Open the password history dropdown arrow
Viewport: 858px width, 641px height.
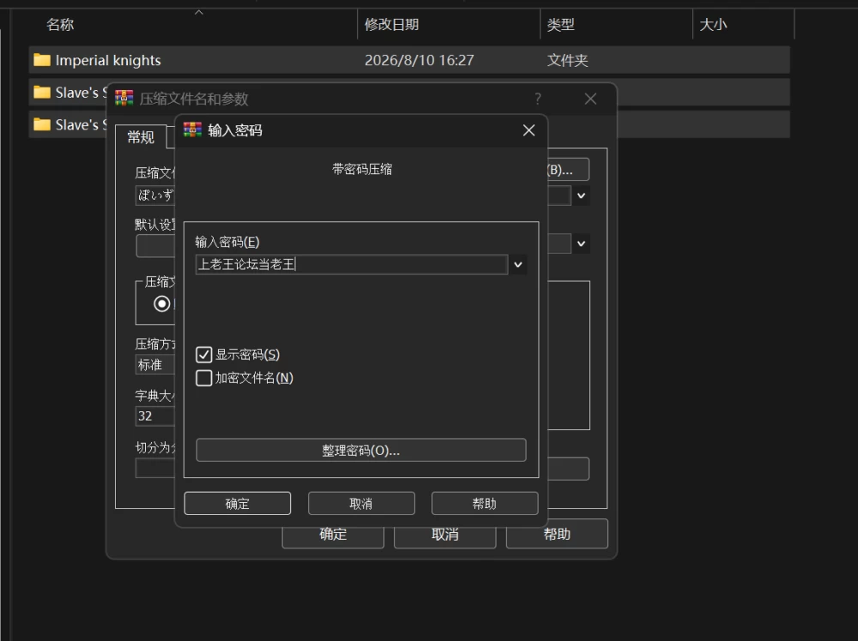pyautogui.click(x=517, y=265)
